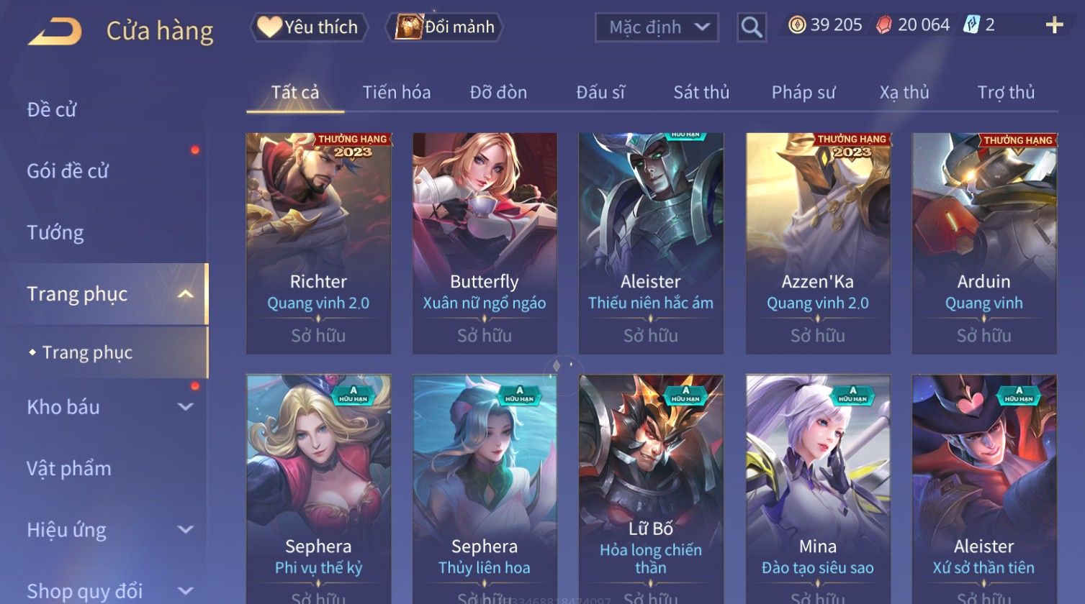
Task: Click the blue voucher currency icon
Action: tap(972, 25)
